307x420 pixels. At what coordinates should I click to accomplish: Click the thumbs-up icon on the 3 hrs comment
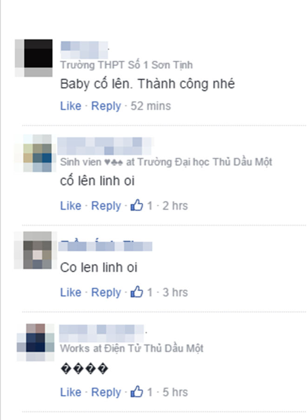pyautogui.click(x=137, y=292)
